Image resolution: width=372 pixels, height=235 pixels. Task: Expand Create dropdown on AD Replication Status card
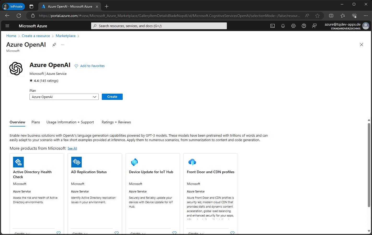click(80, 233)
